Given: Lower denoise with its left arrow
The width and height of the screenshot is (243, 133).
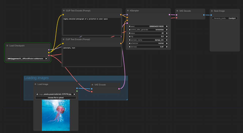Looking at the screenshot, I should tap(129, 47).
